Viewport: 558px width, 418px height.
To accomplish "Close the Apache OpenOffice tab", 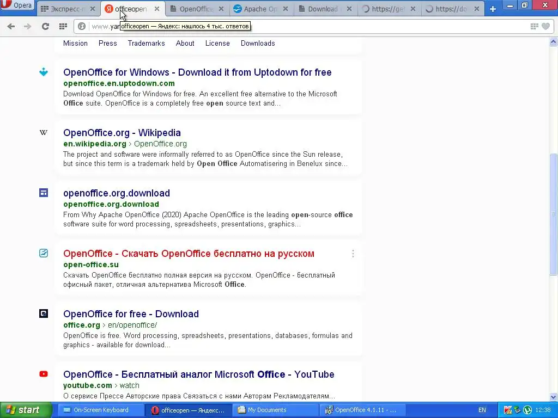I will [x=285, y=9].
